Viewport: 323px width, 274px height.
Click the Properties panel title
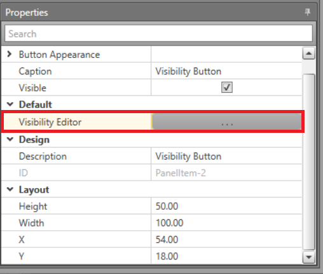pos(27,13)
